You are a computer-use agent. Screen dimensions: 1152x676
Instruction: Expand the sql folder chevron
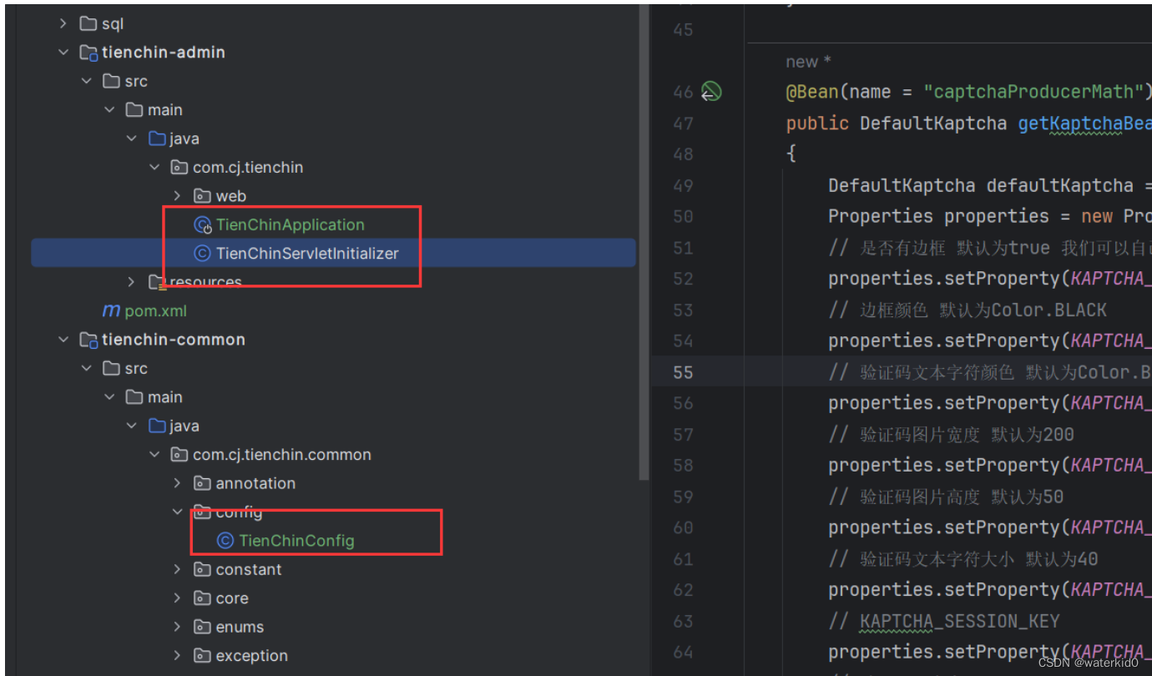tap(63, 24)
